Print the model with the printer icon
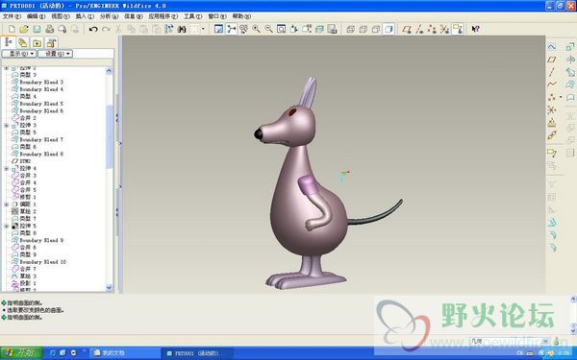This screenshot has width=577, height=360. click(50, 29)
